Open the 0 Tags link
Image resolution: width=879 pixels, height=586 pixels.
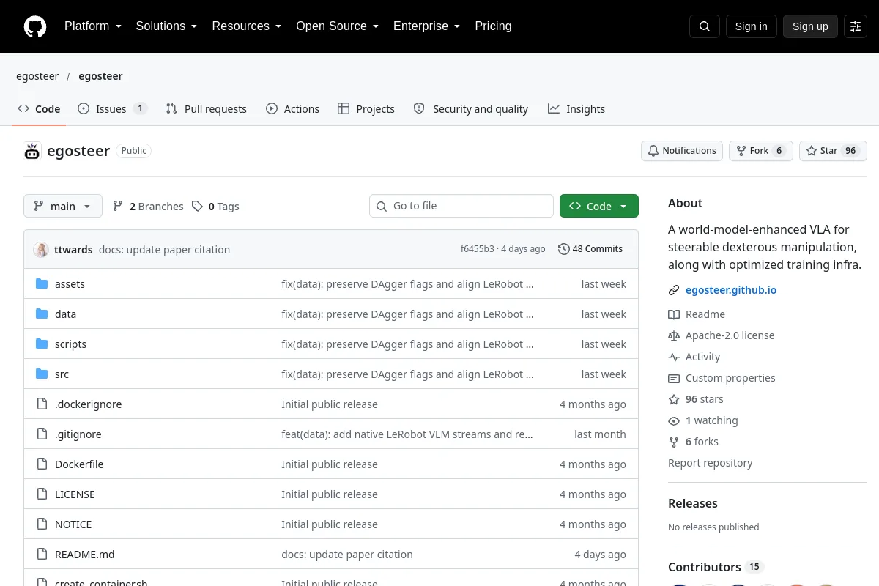tap(215, 207)
